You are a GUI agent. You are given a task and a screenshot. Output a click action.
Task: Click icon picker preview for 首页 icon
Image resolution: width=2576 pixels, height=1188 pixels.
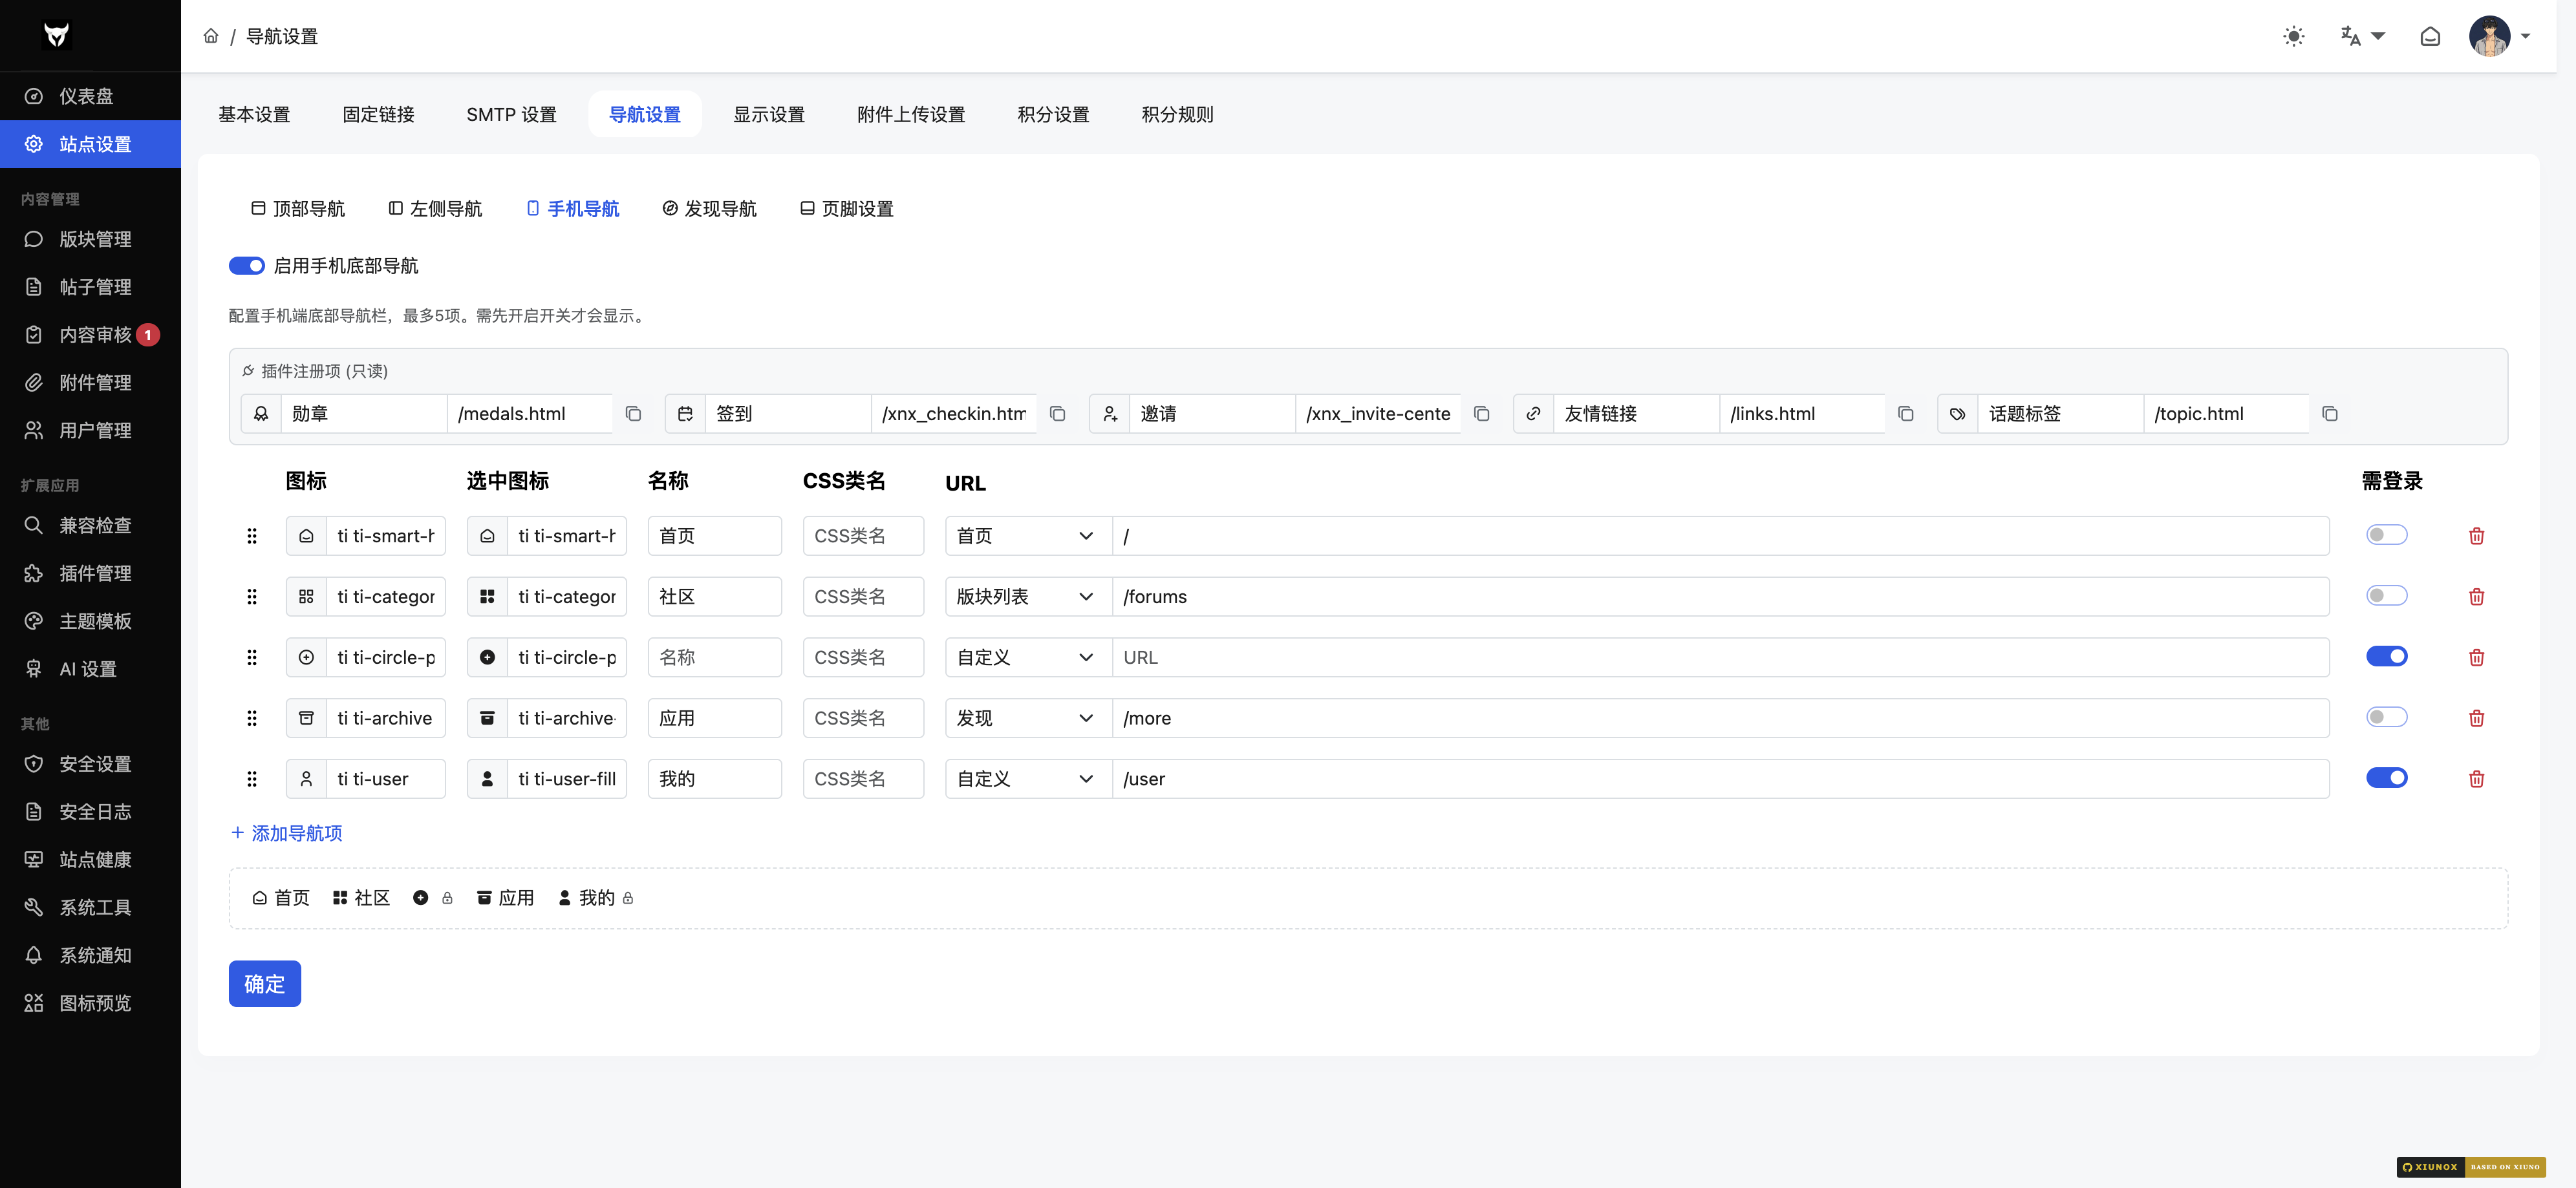(307, 536)
